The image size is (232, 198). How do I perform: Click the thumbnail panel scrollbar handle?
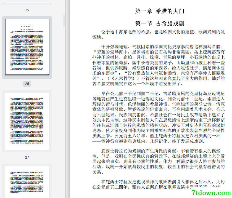click(x=64, y=20)
